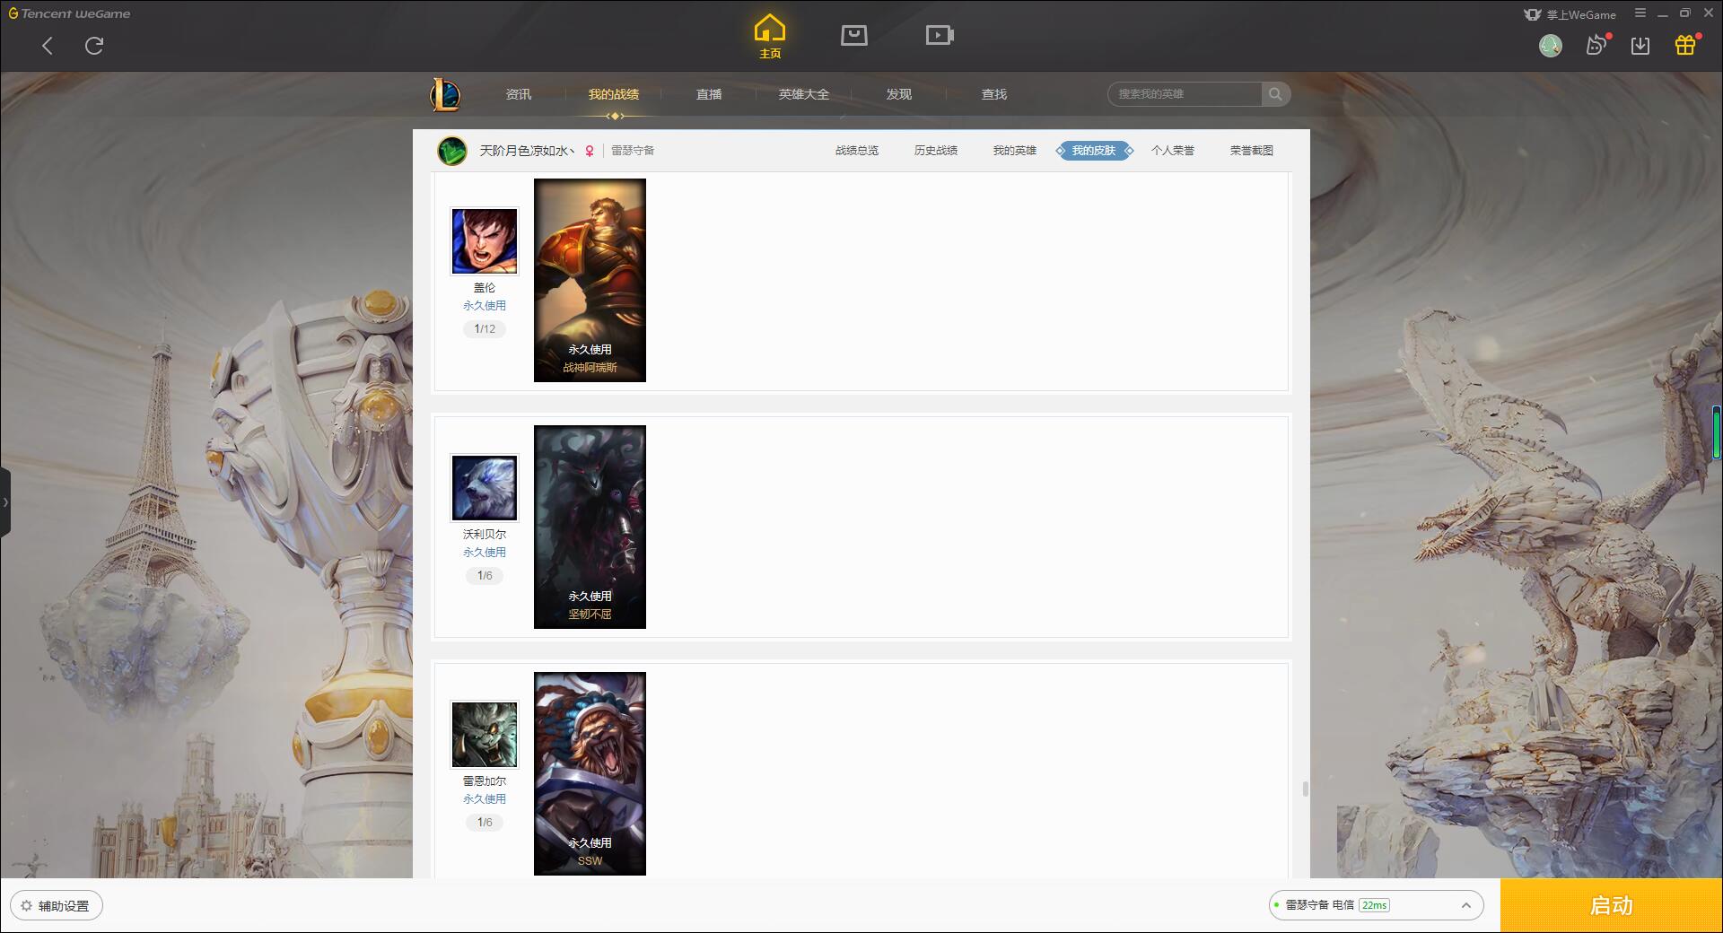Click the summoner profile avatar icon
The height and width of the screenshot is (933, 1723).
(452, 151)
